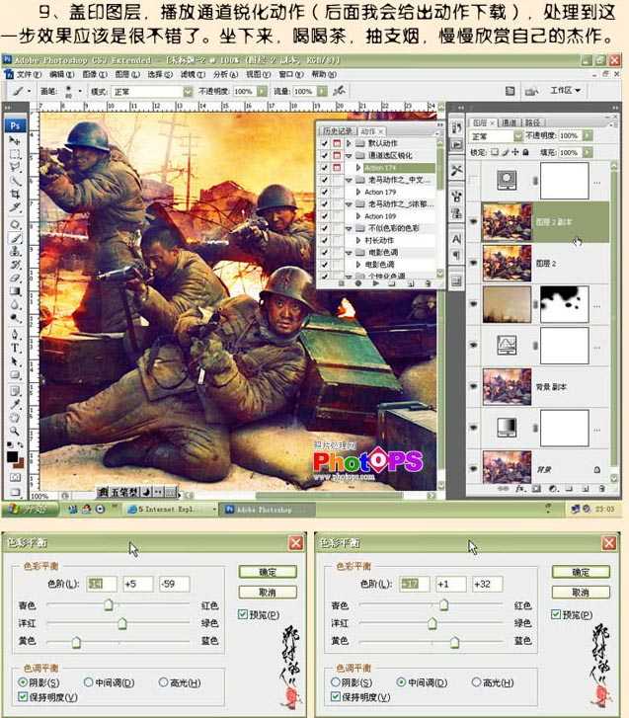The width and height of the screenshot is (629, 718).
Task: Select the Hand tool
Action: pyautogui.click(x=15, y=418)
